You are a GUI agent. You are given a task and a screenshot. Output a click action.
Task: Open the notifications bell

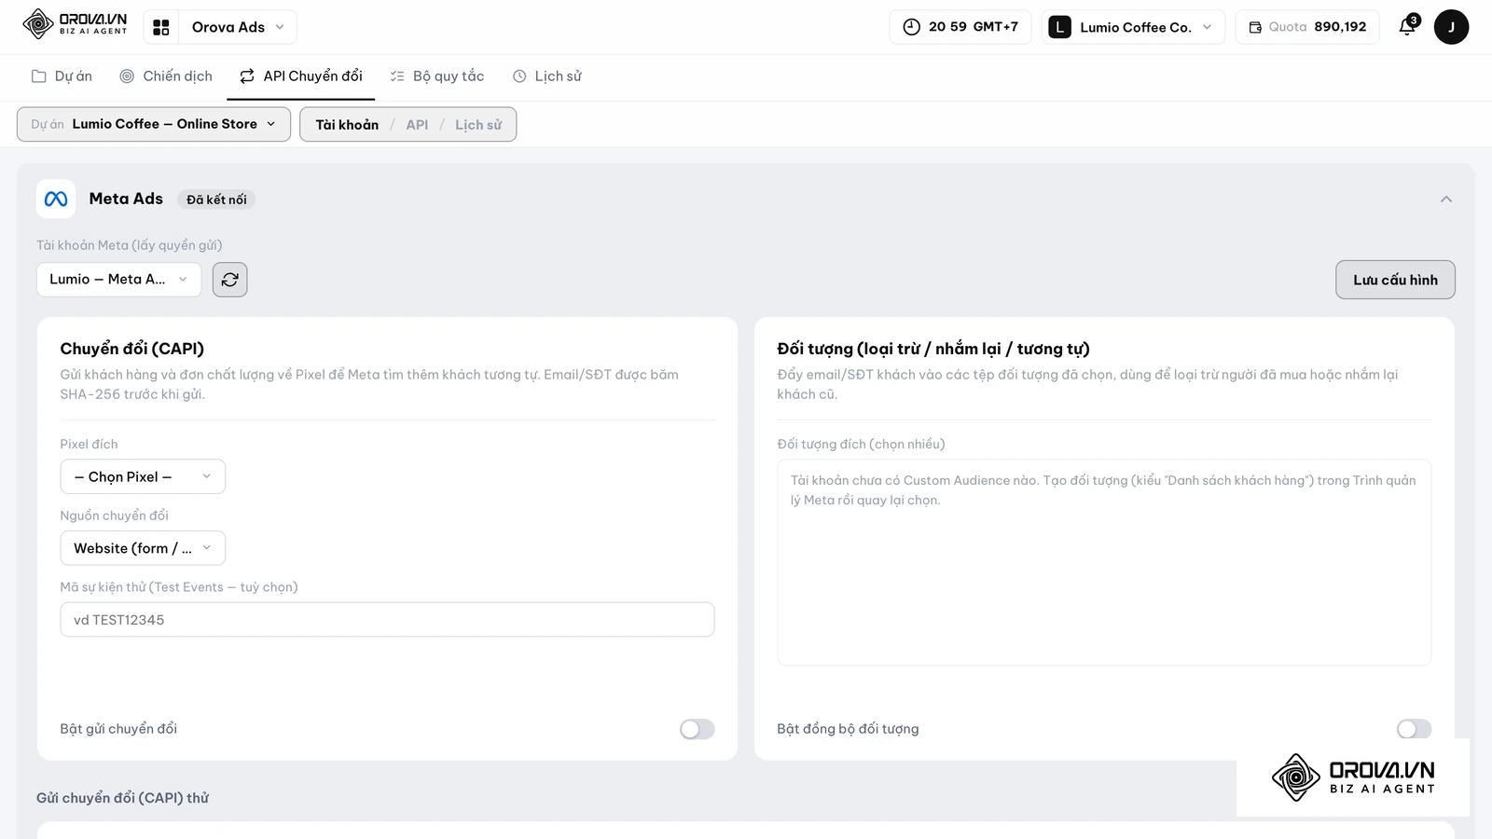pos(1408,26)
